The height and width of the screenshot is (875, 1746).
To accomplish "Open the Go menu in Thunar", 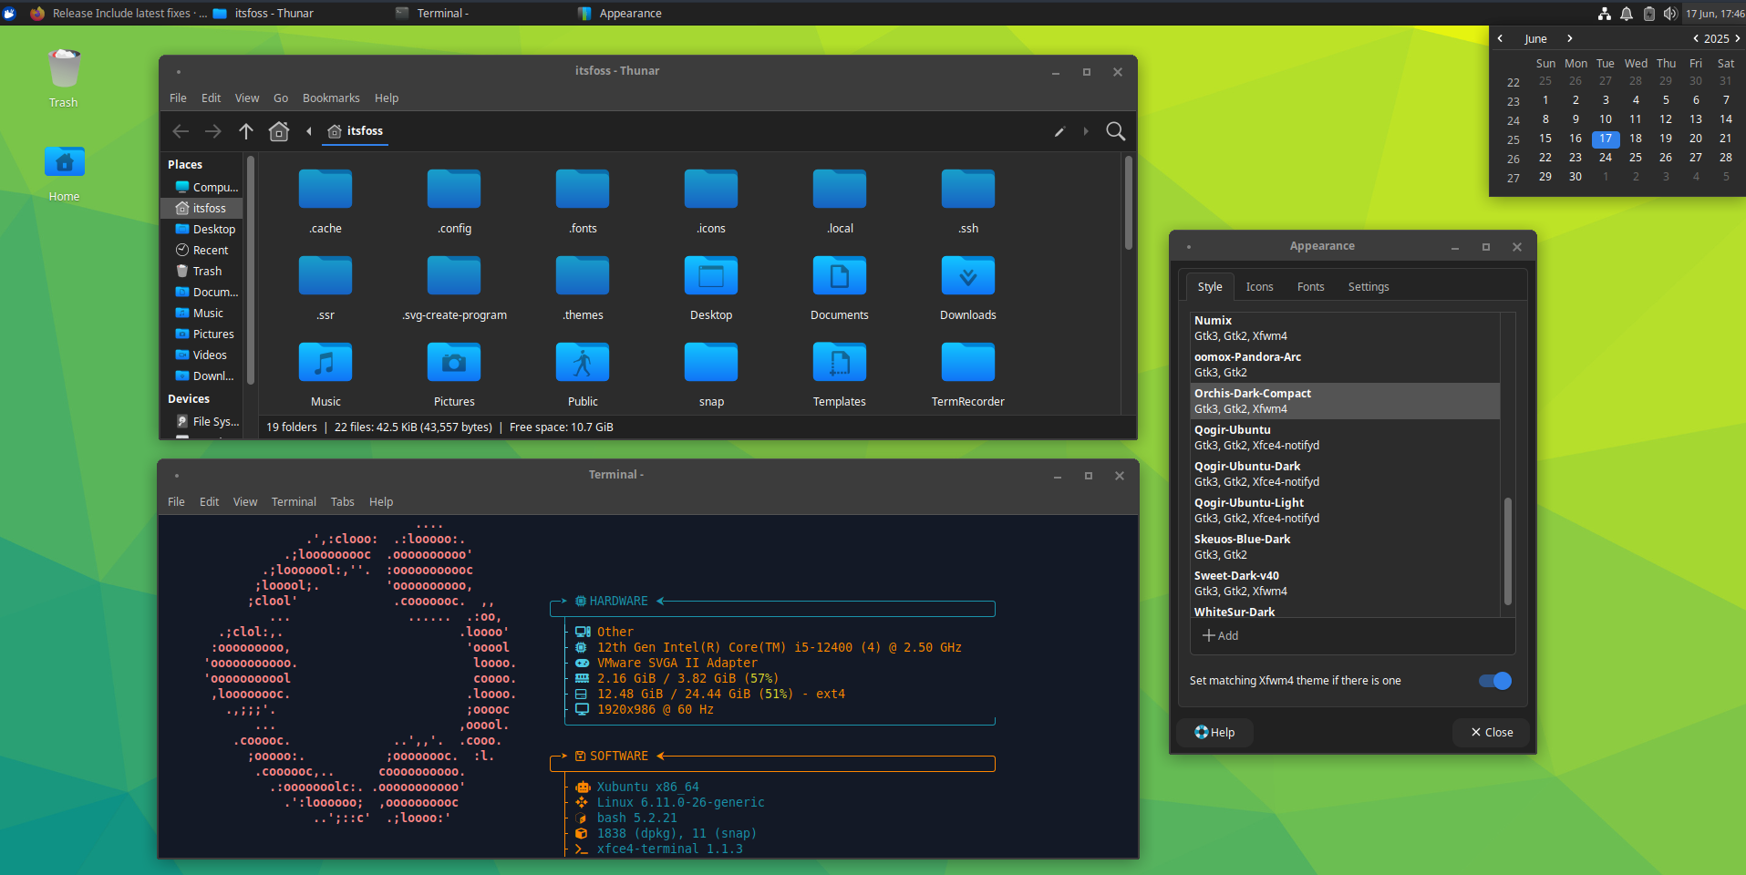I will pos(281,98).
